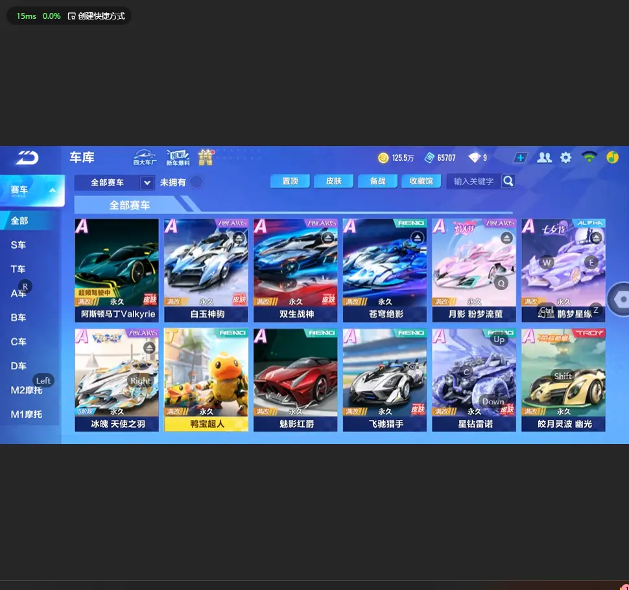Click the magnifier search icon
The height and width of the screenshot is (590, 629).
pyautogui.click(x=508, y=182)
